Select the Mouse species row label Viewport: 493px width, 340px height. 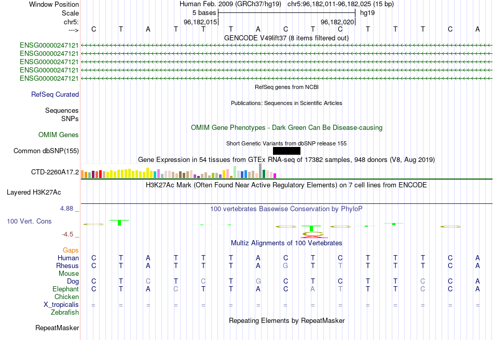click(69, 274)
